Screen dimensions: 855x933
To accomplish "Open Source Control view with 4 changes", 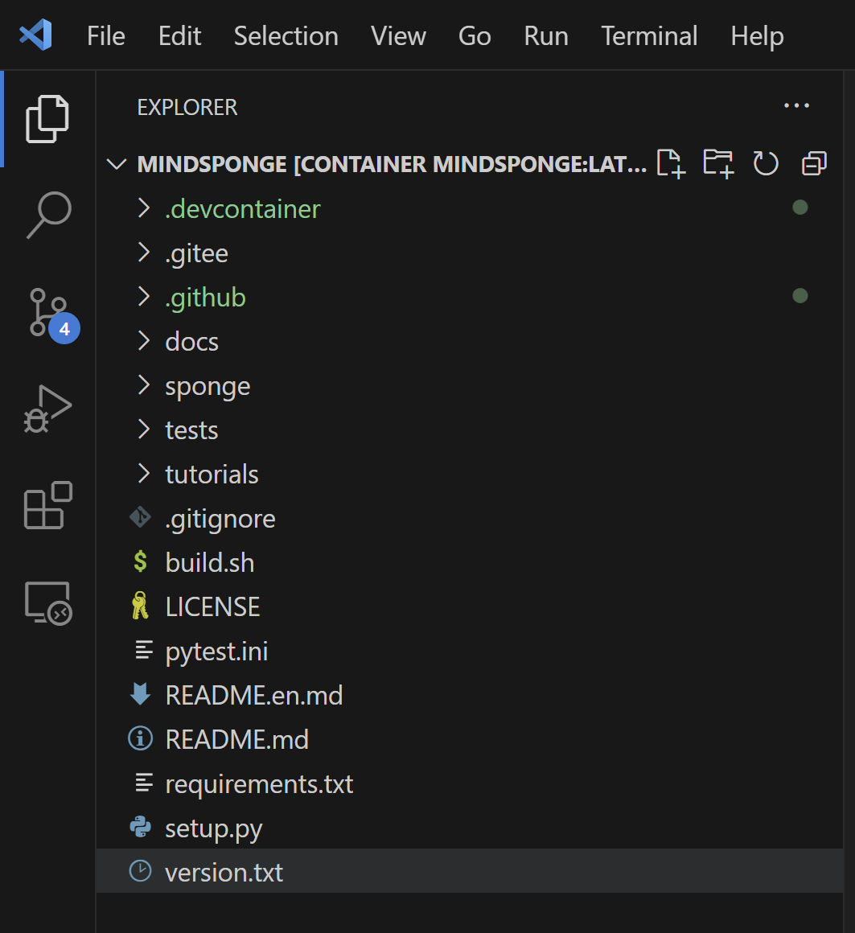I will (48, 312).
